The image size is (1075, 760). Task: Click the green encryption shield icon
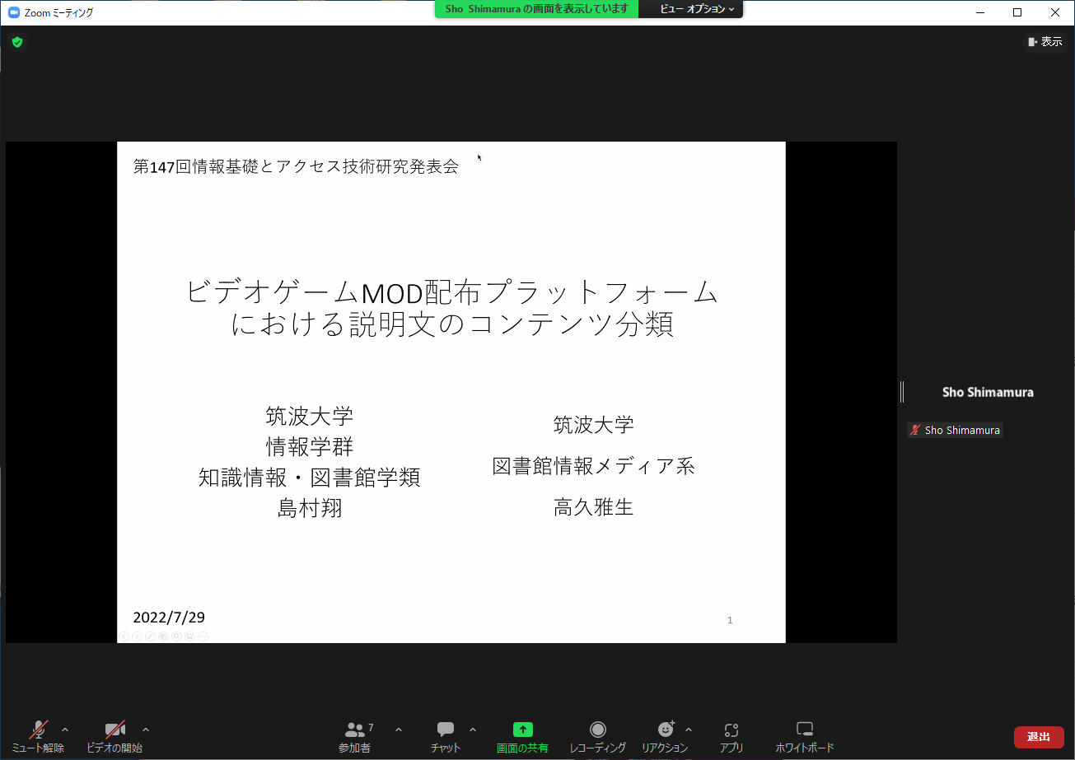pyautogui.click(x=17, y=42)
